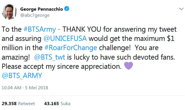View the 43.165 likes count
This screenshot has width=185, height=110.
51,104
